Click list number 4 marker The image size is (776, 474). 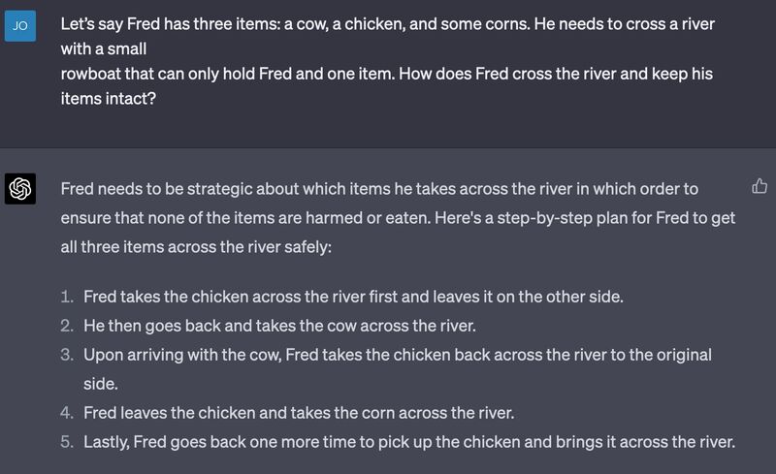[x=67, y=413]
